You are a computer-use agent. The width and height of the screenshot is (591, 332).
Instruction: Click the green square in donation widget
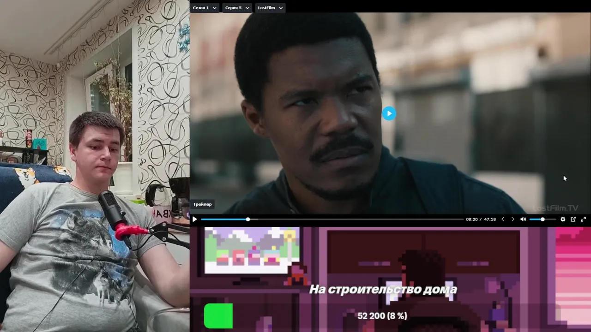[218, 316]
